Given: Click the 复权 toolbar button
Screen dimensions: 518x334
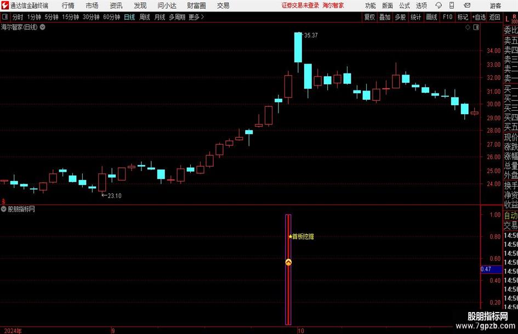Looking at the screenshot, I should click(369, 17).
